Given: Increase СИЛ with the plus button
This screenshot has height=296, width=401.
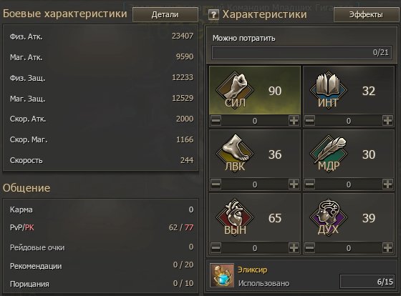Looking at the screenshot, I should pos(294,121).
